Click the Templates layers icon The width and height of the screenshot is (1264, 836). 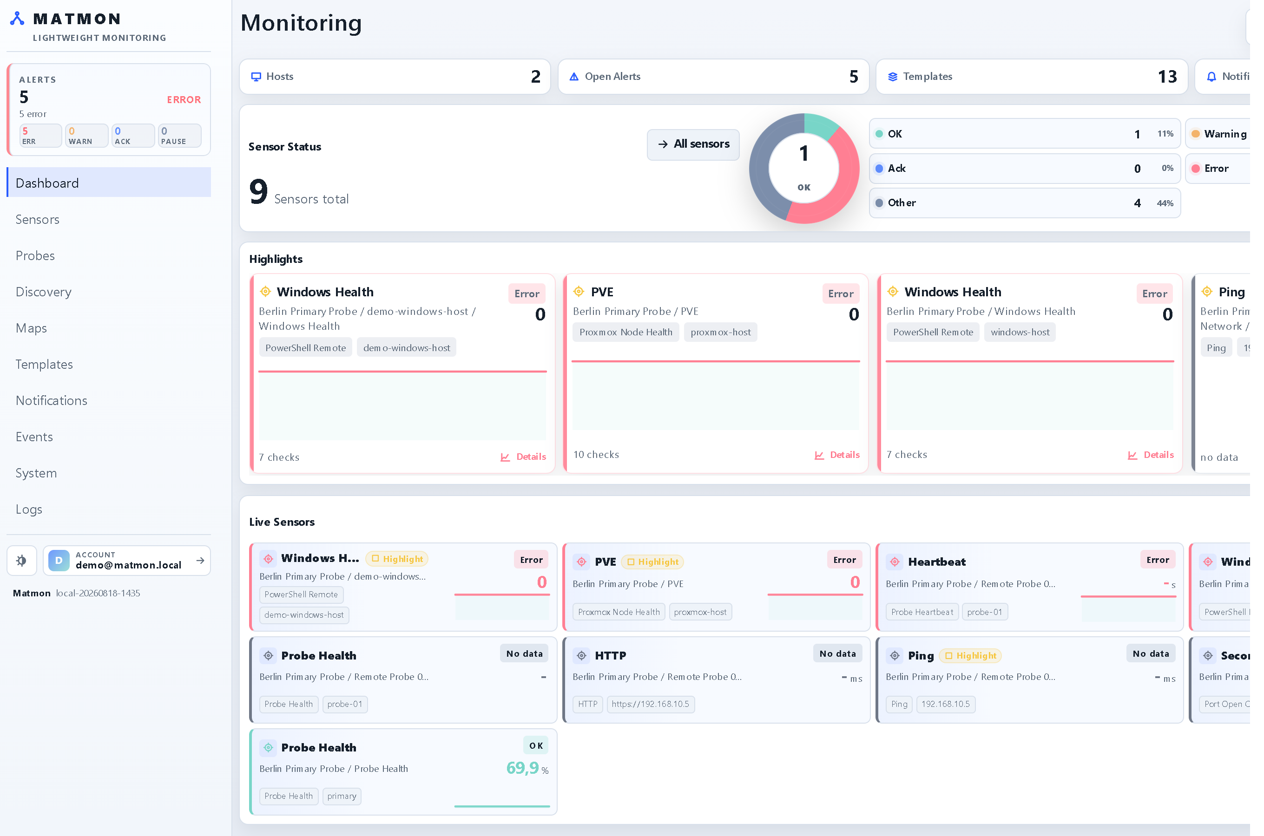[x=892, y=77]
